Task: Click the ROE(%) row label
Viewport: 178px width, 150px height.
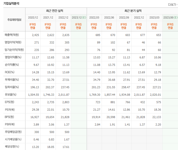Action: (x=10, y=72)
